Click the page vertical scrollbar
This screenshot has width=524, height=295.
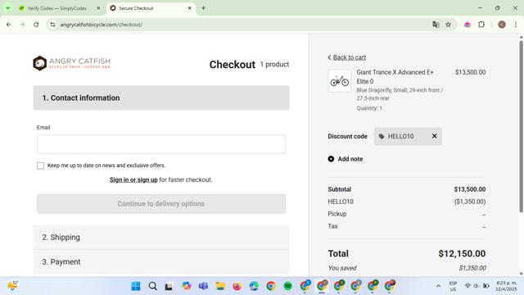point(521,127)
